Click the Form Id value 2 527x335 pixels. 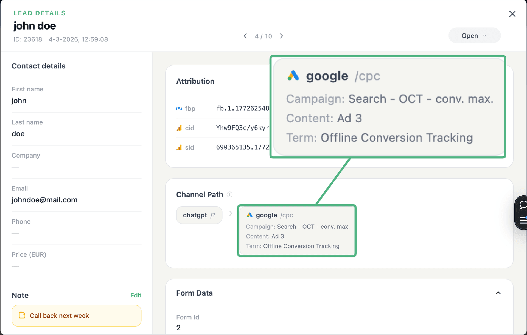(178, 328)
